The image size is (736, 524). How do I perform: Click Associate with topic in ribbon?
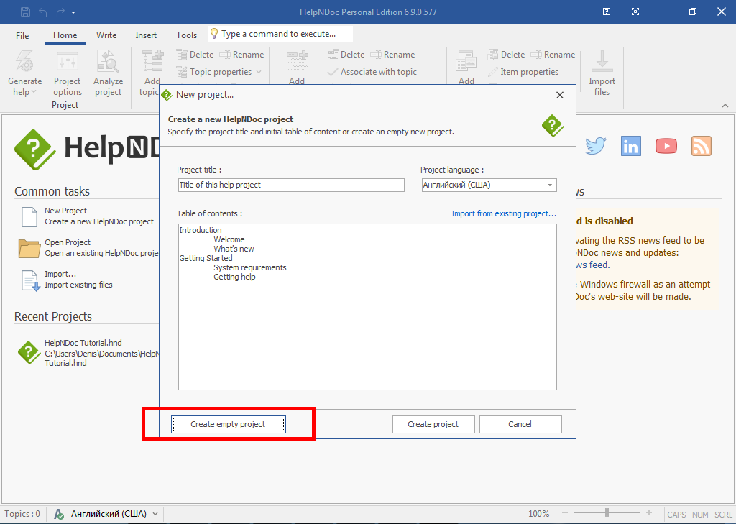click(372, 72)
